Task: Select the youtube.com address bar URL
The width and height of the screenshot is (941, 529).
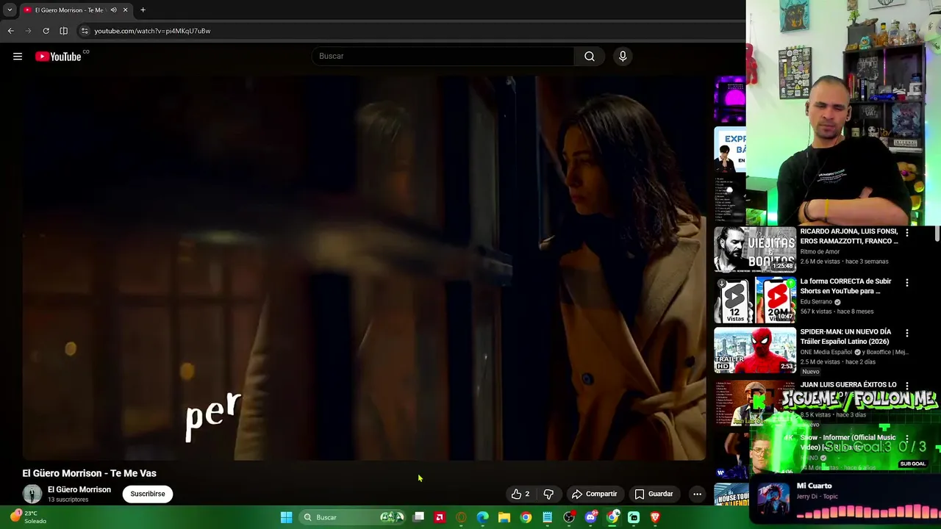Action: point(152,31)
